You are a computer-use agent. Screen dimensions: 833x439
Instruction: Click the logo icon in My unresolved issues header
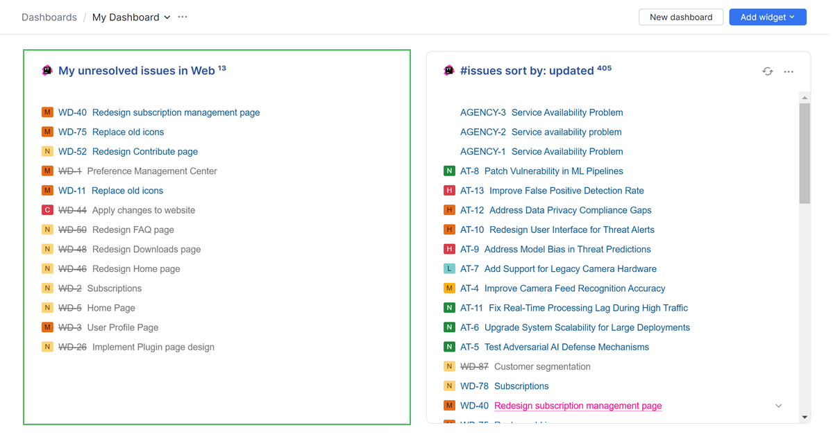click(47, 70)
